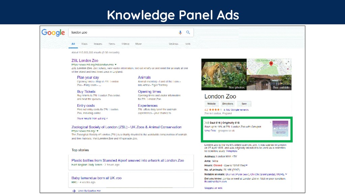Click the Website button
Viewport: 345px width, 194px height.
coord(212,104)
